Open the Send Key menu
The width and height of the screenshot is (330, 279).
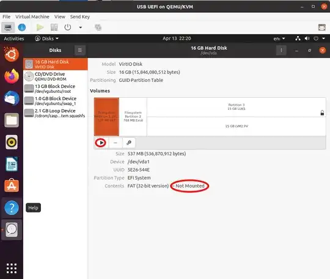coord(80,16)
